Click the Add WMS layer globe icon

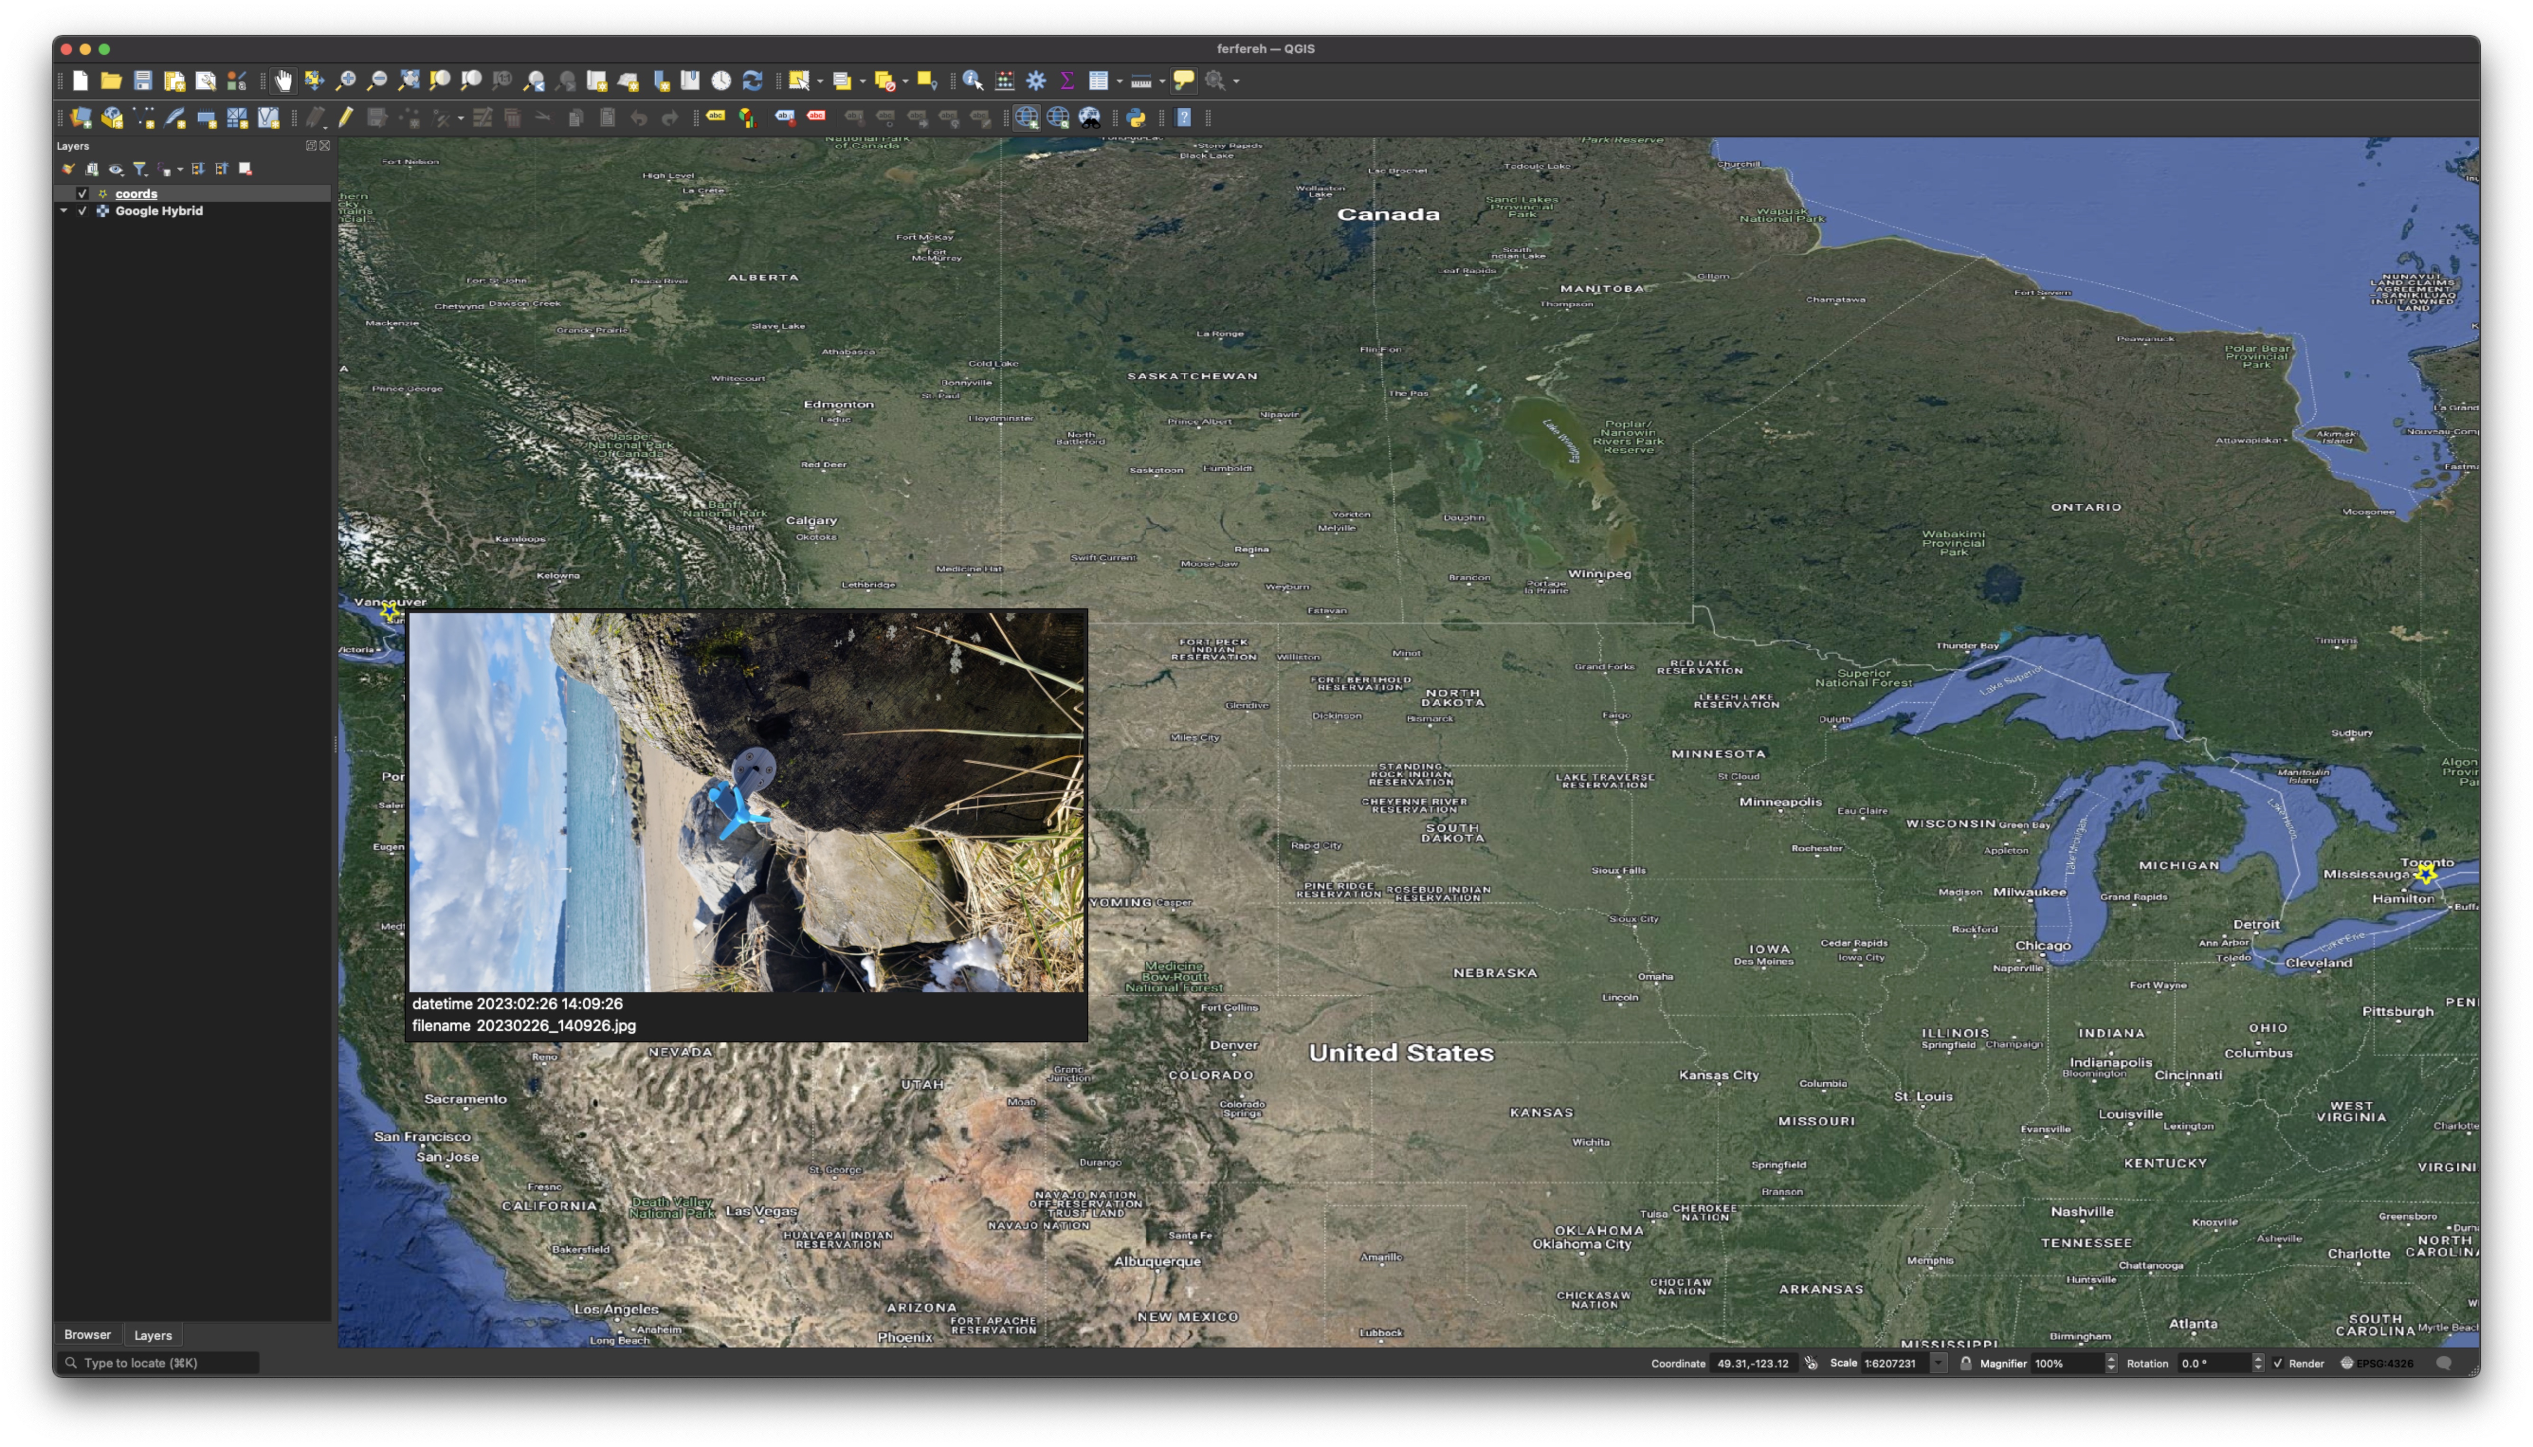click(1027, 118)
